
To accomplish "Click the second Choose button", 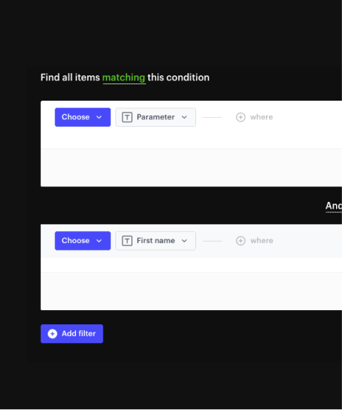I will coord(83,241).
